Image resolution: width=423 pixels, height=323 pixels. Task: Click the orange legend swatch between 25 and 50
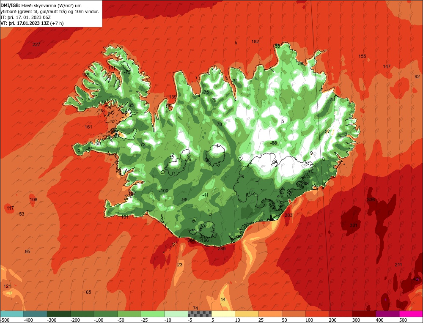(x=270, y=314)
